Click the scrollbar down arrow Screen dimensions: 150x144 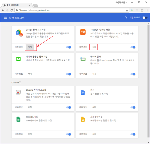pos(148,142)
